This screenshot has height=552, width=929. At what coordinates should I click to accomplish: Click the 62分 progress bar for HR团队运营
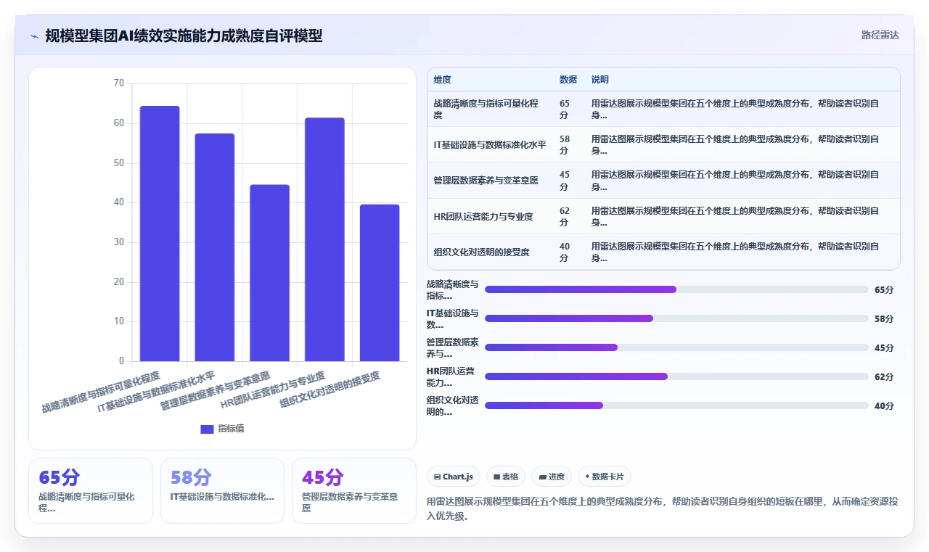tap(676, 376)
